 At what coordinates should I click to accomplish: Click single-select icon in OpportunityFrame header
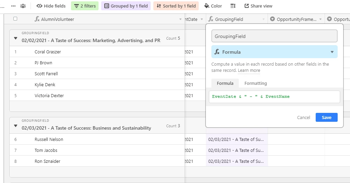272,19
